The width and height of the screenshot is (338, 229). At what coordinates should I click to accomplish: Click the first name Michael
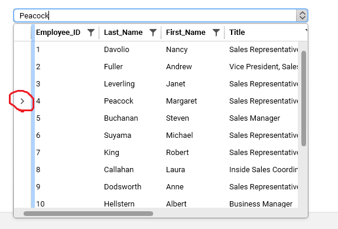pos(180,136)
